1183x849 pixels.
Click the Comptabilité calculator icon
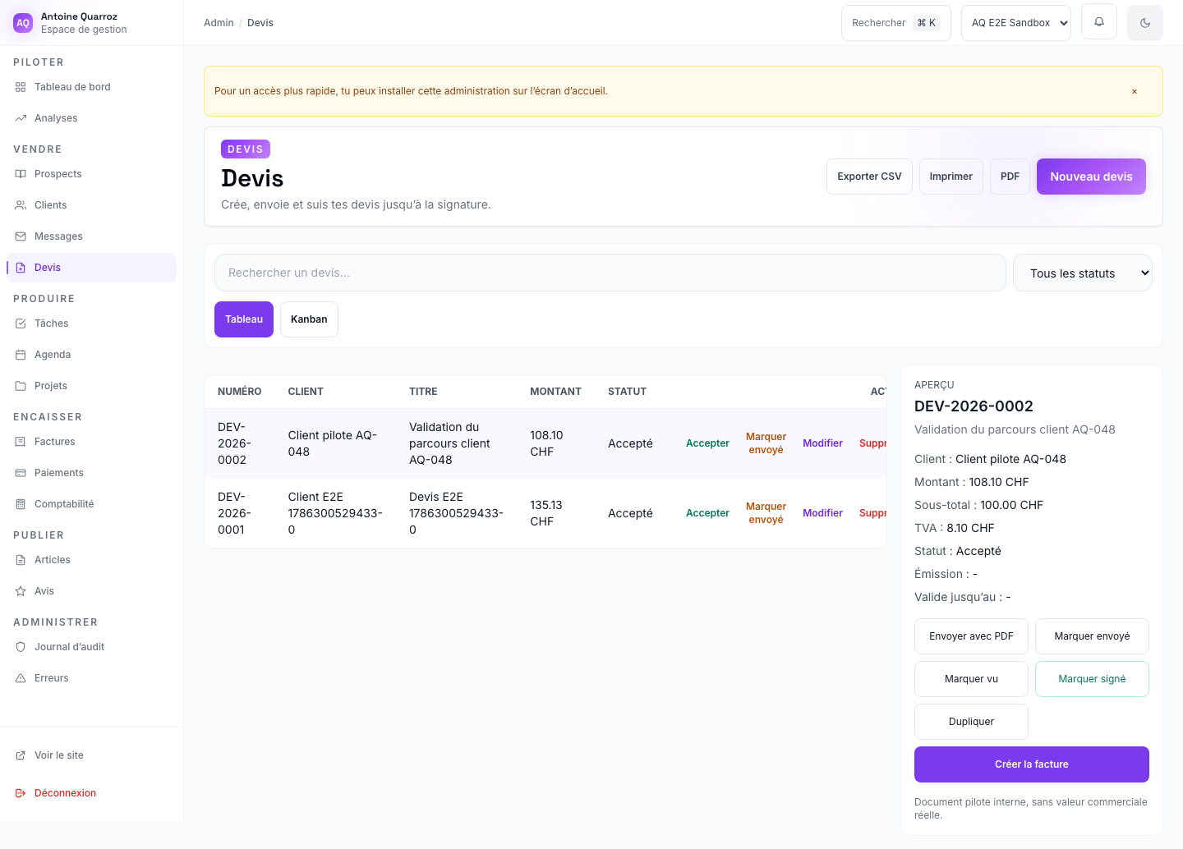tap(21, 504)
